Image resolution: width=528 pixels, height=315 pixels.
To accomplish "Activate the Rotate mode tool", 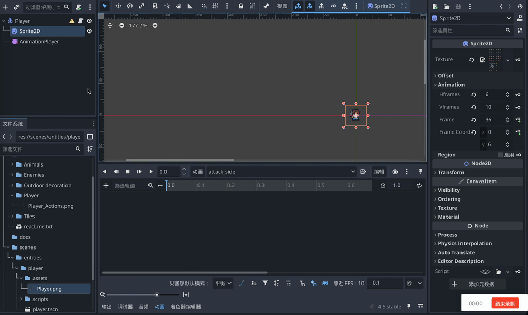I will coord(130,6).
